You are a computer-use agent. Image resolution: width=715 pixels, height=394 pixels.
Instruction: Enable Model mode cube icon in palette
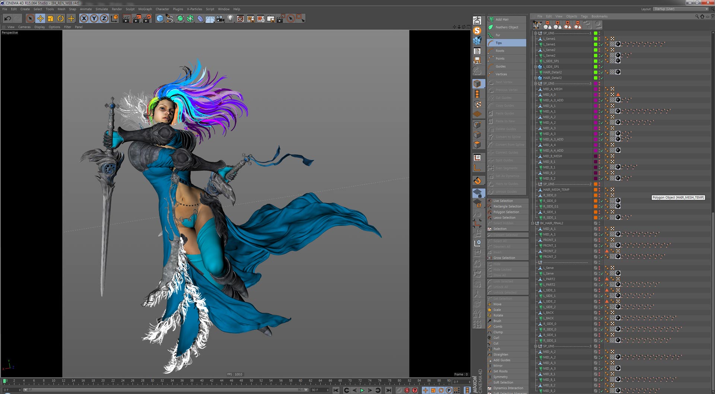pos(477,84)
